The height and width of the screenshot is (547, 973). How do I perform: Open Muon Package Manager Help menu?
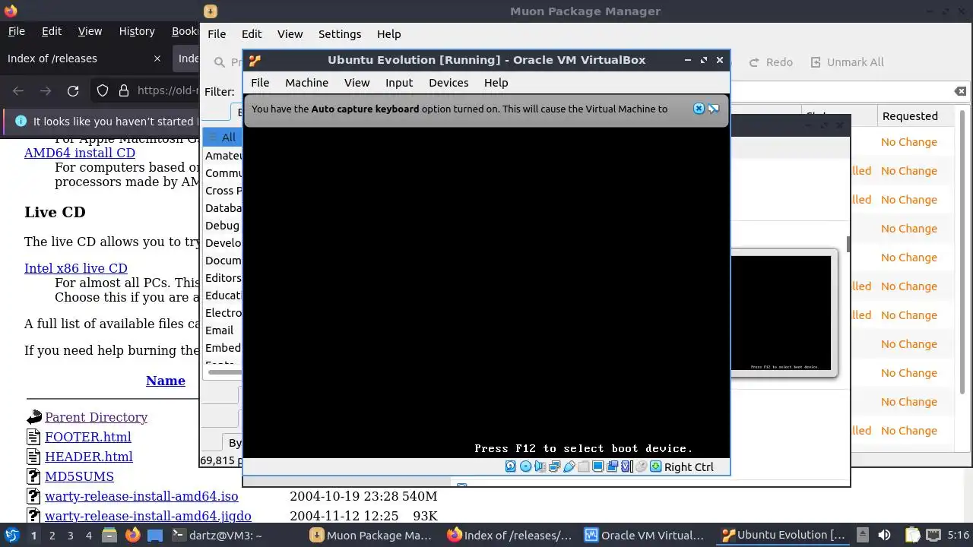[388, 34]
